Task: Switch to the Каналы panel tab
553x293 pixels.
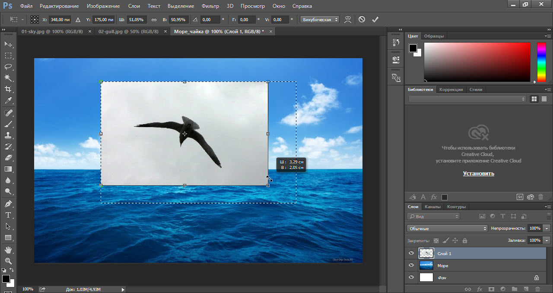Action: [x=432, y=207]
